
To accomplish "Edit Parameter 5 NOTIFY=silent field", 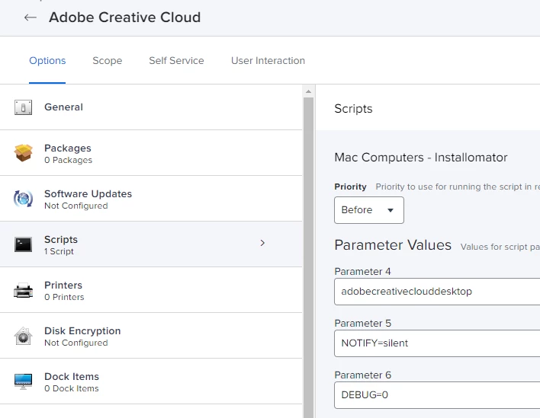I will pos(437,343).
